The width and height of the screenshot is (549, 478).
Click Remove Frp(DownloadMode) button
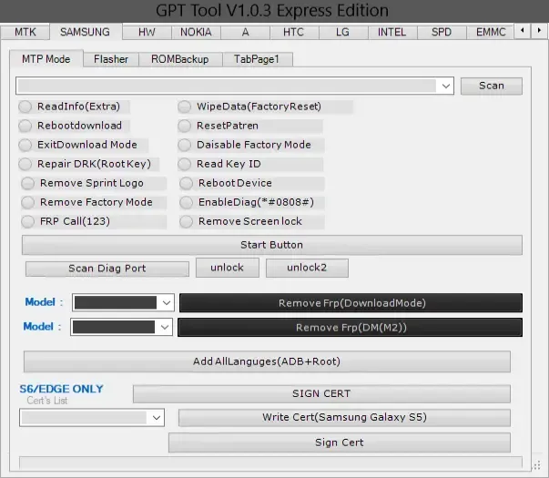pyautogui.click(x=351, y=303)
